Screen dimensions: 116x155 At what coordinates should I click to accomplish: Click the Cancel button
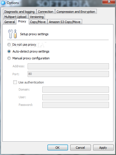[x=80, y=148]
